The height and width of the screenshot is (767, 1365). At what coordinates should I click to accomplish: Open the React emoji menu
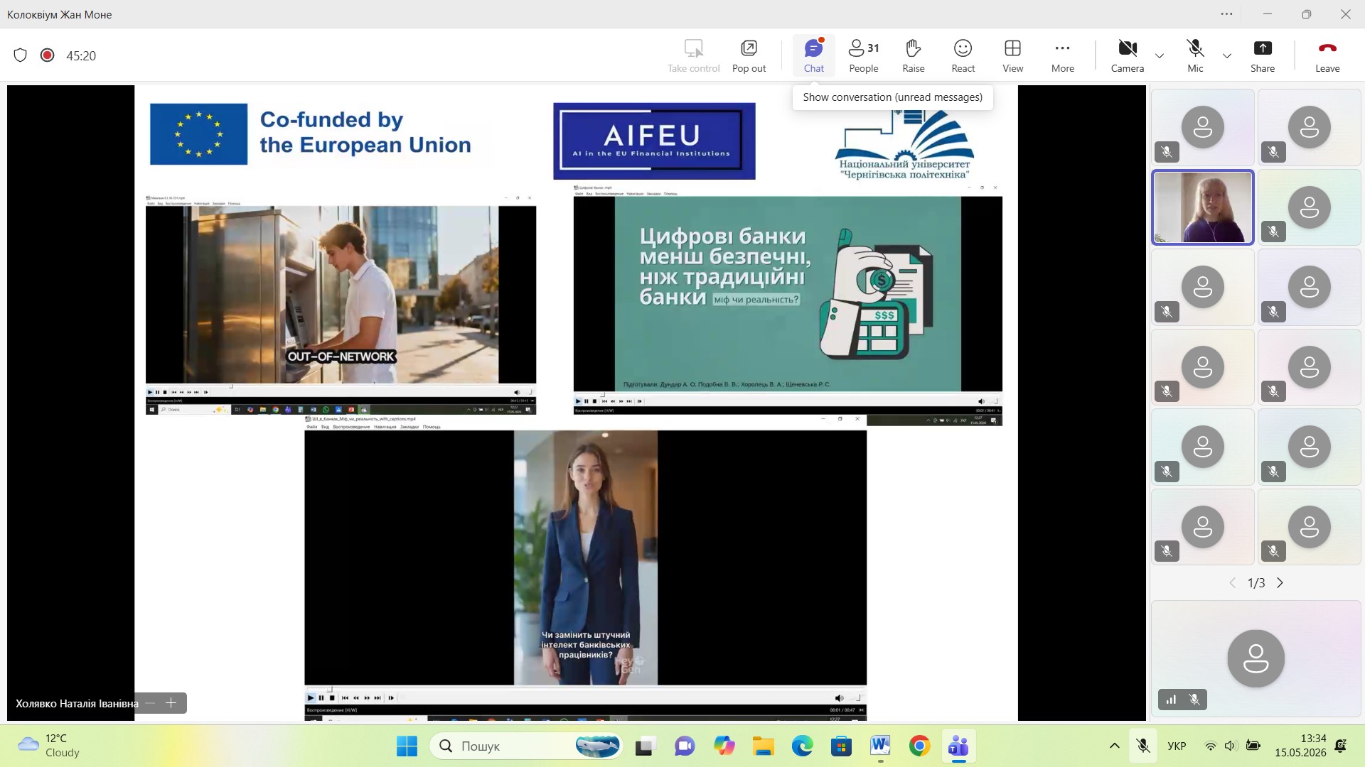[x=963, y=56]
